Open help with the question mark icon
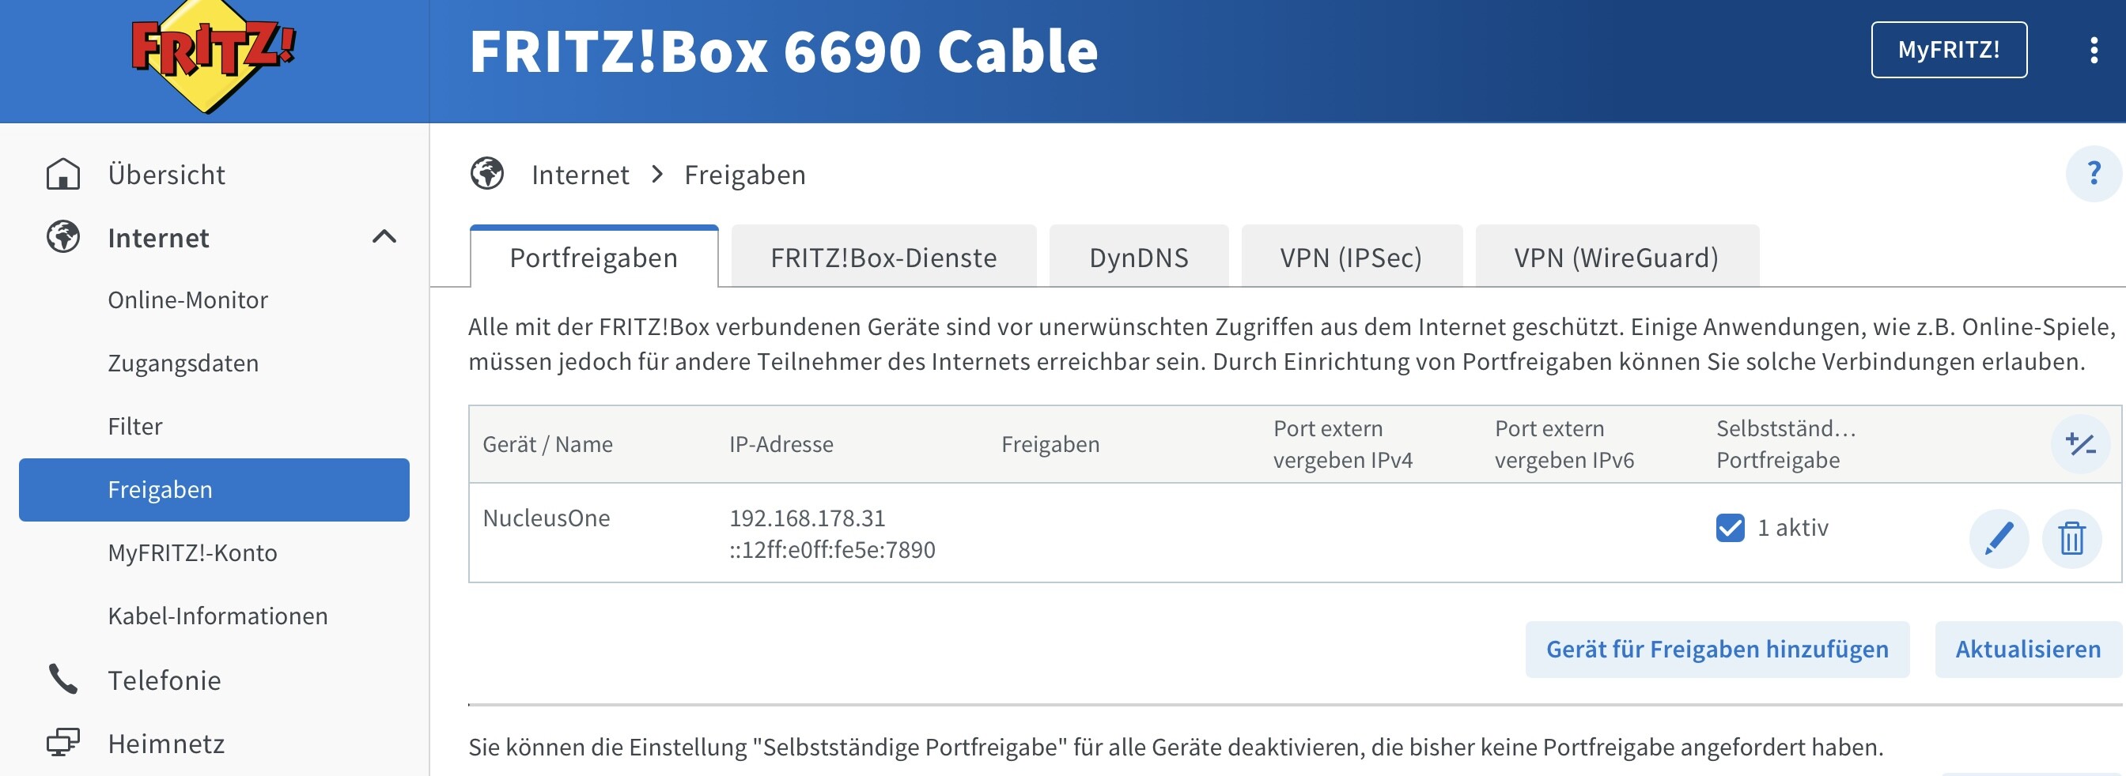Screen dimensions: 2126x776 [x=2093, y=173]
